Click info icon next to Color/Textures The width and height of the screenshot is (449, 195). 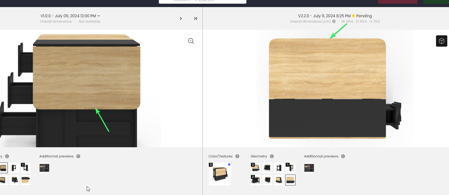[237, 156]
